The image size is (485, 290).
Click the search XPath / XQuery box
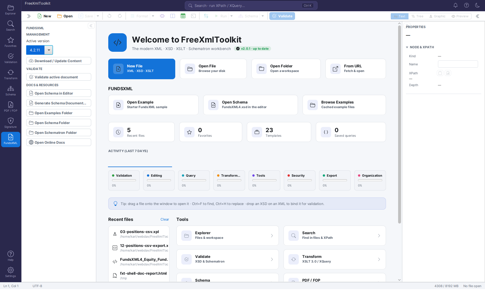(251, 5)
